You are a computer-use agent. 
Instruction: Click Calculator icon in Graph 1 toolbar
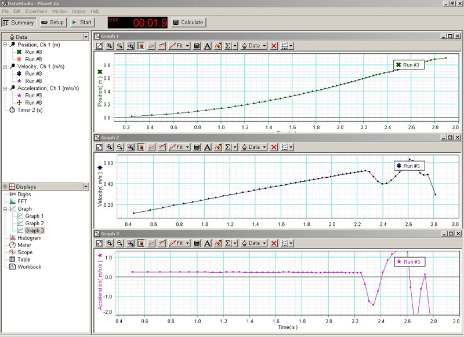(x=197, y=46)
